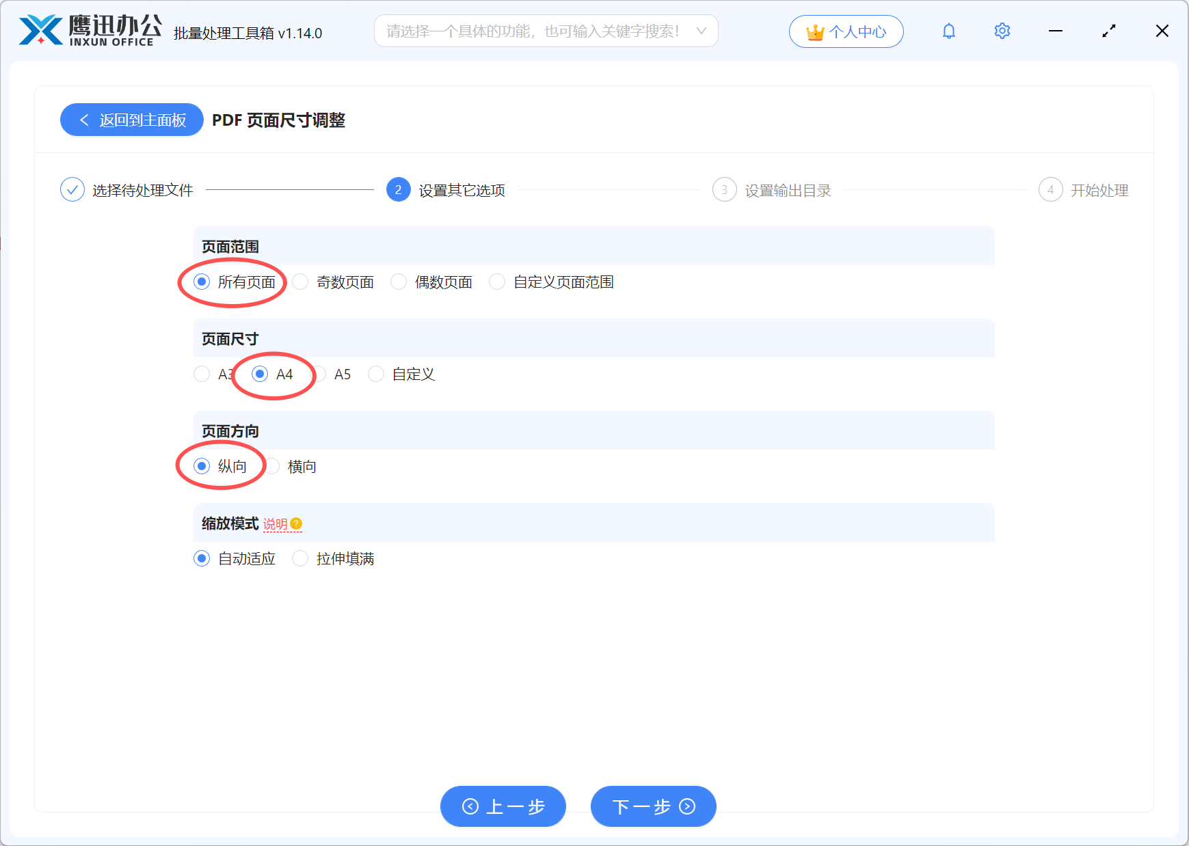The width and height of the screenshot is (1189, 846).
Task: Open the 说明 explanation link
Action: tap(276, 524)
